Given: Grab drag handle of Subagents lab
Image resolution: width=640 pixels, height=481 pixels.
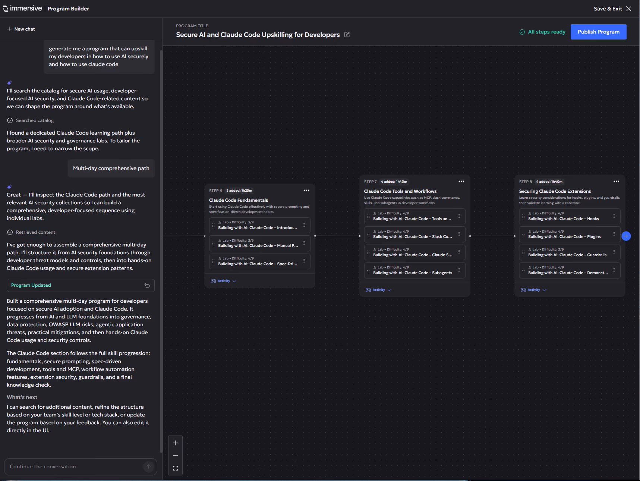Looking at the screenshot, I should point(368,270).
